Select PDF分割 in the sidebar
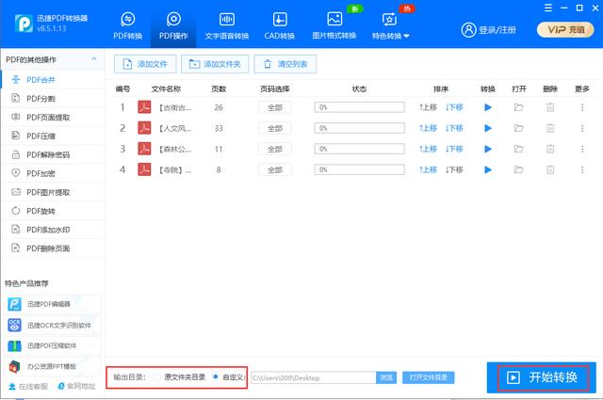This screenshot has height=400, width=603. pos(53,99)
